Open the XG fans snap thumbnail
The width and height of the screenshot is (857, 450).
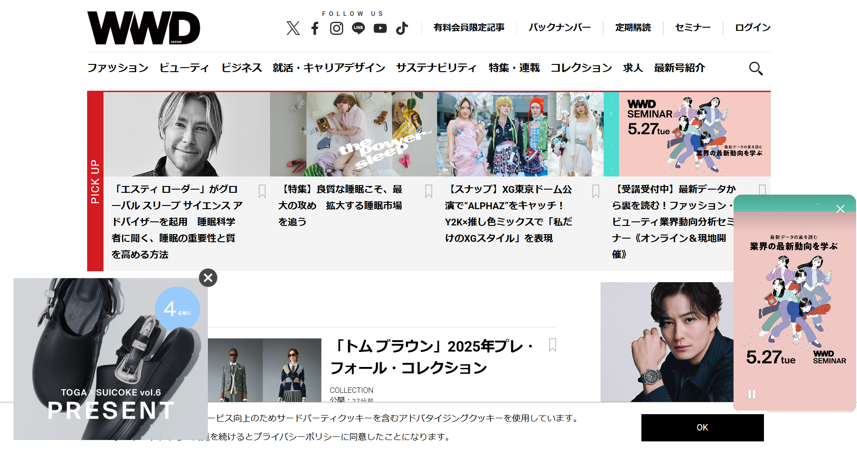click(520, 134)
